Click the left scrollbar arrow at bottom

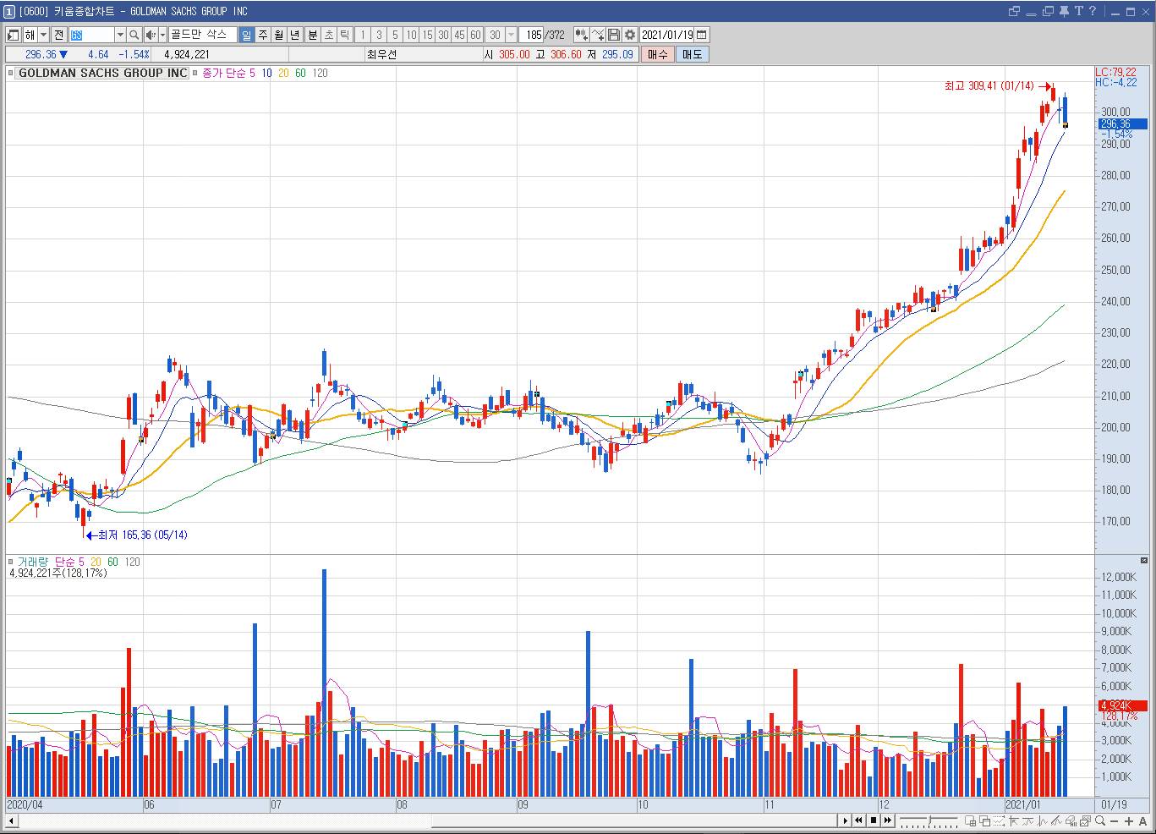[12, 821]
